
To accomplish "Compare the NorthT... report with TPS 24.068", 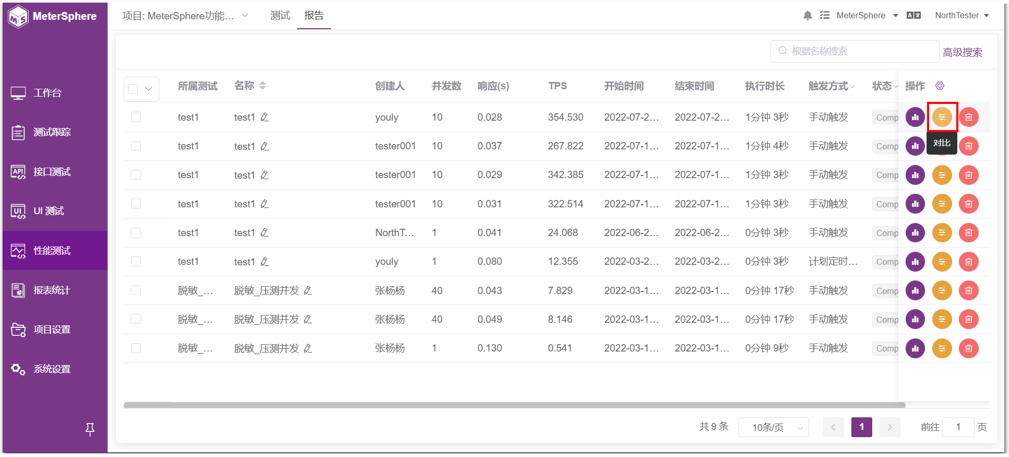I will tap(942, 233).
